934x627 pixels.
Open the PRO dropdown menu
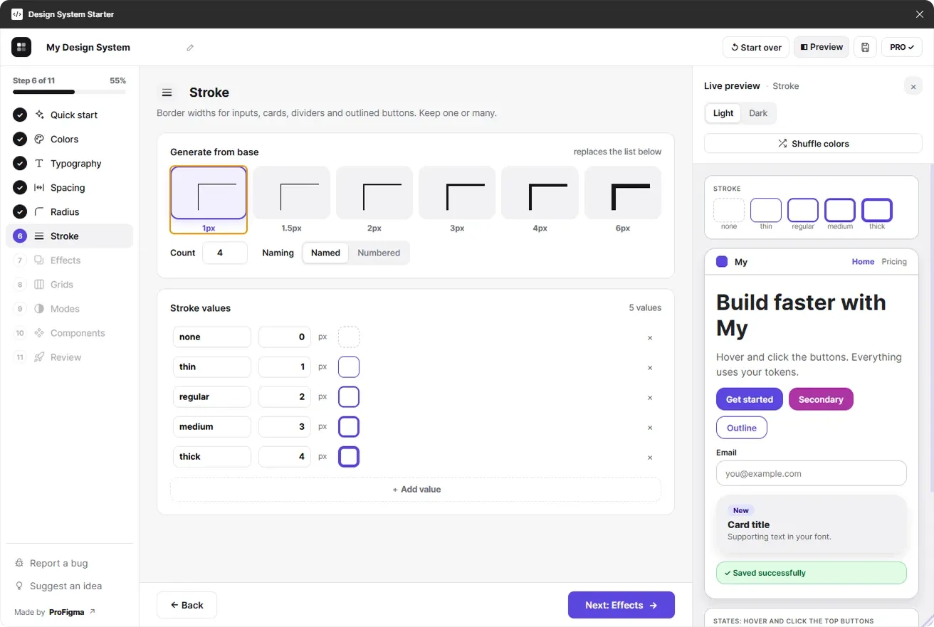pyautogui.click(x=902, y=47)
